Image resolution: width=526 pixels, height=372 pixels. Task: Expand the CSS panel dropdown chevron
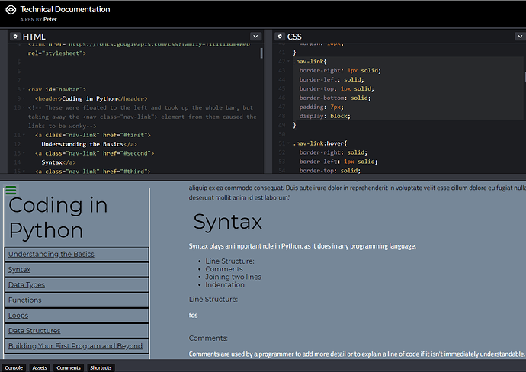[x=520, y=37]
